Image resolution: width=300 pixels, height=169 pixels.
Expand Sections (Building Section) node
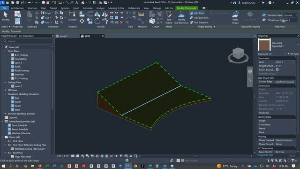5,114
